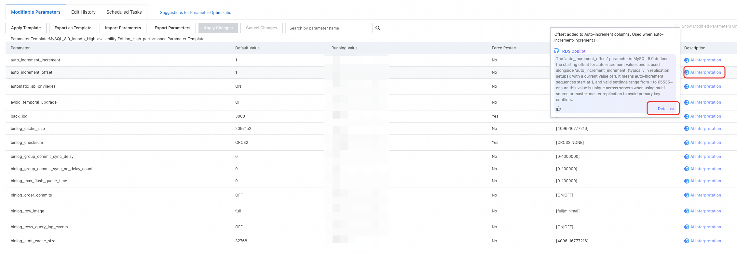Click default value 3000 for back_log
The height and width of the screenshot is (254, 737).
pyautogui.click(x=240, y=116)
